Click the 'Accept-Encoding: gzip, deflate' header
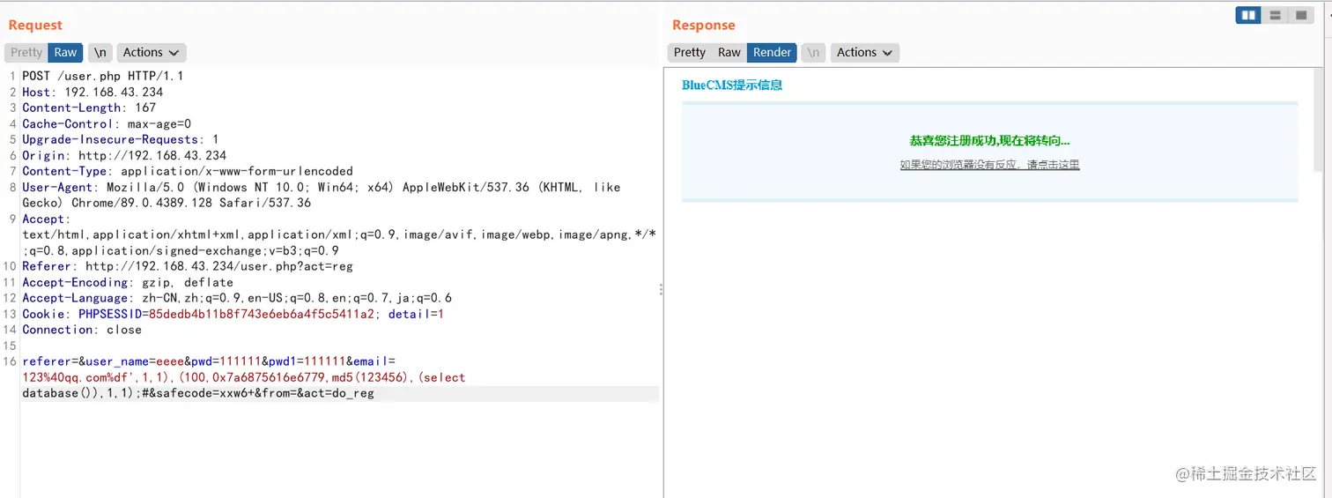1332x498 pixels. click(128, 282)
